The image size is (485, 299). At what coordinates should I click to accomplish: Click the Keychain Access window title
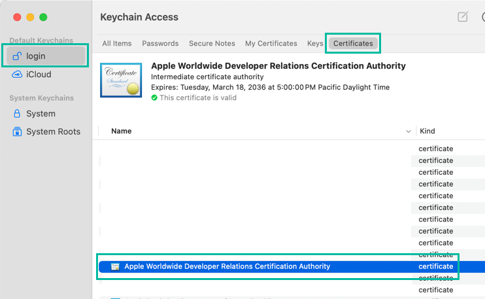coord(139,17)
